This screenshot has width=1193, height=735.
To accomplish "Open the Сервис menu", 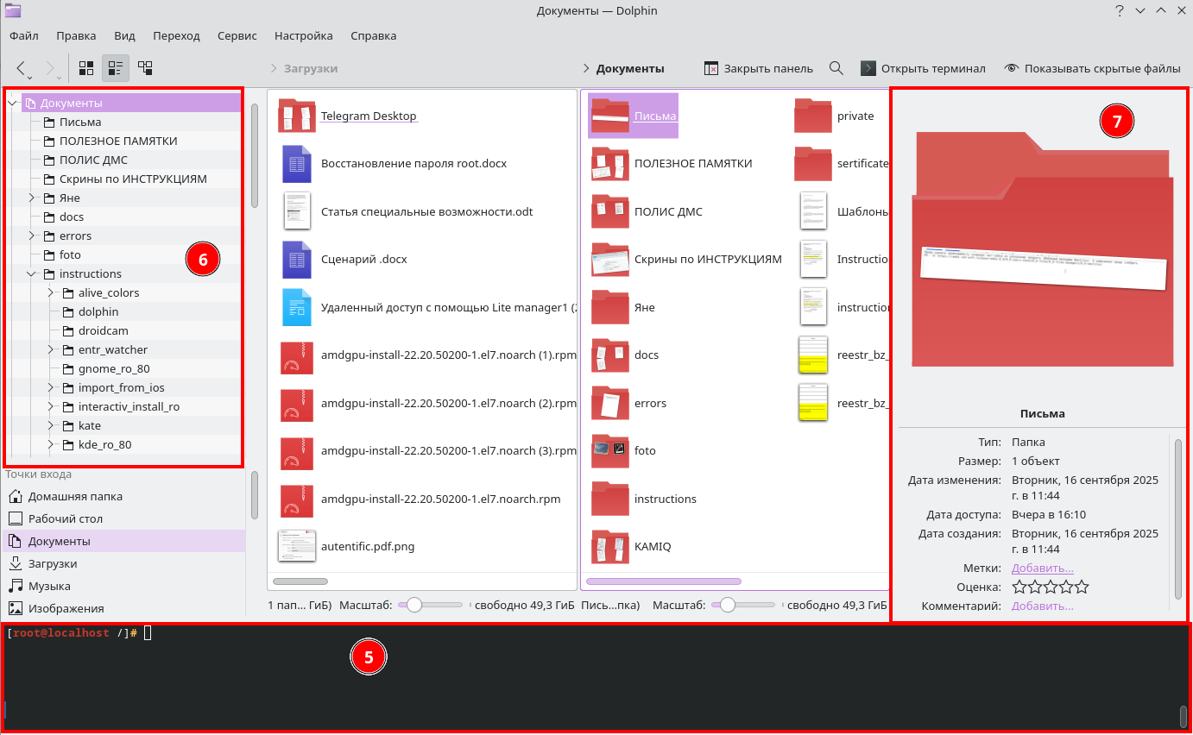I will click(x=237, y=35).
